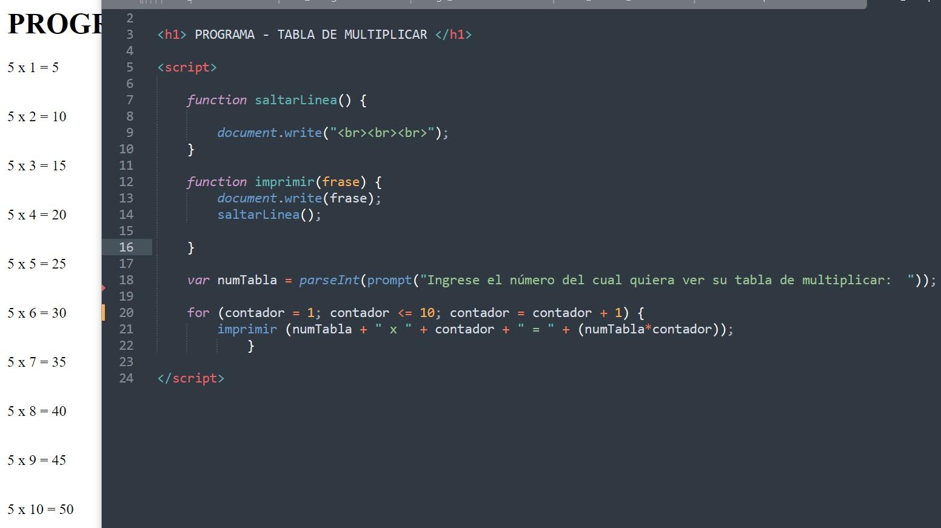Click the "Ingrese el número del cual quiera" prompt string
Image resolution: width=941 pixels, height=528 pixels.
pyautogui.click(x=667, y=280)
